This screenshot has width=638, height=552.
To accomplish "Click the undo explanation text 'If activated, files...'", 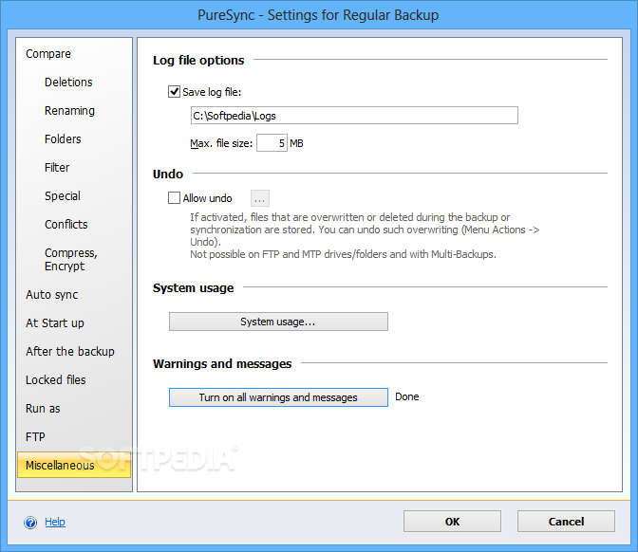I will click(x=365, y=230).
